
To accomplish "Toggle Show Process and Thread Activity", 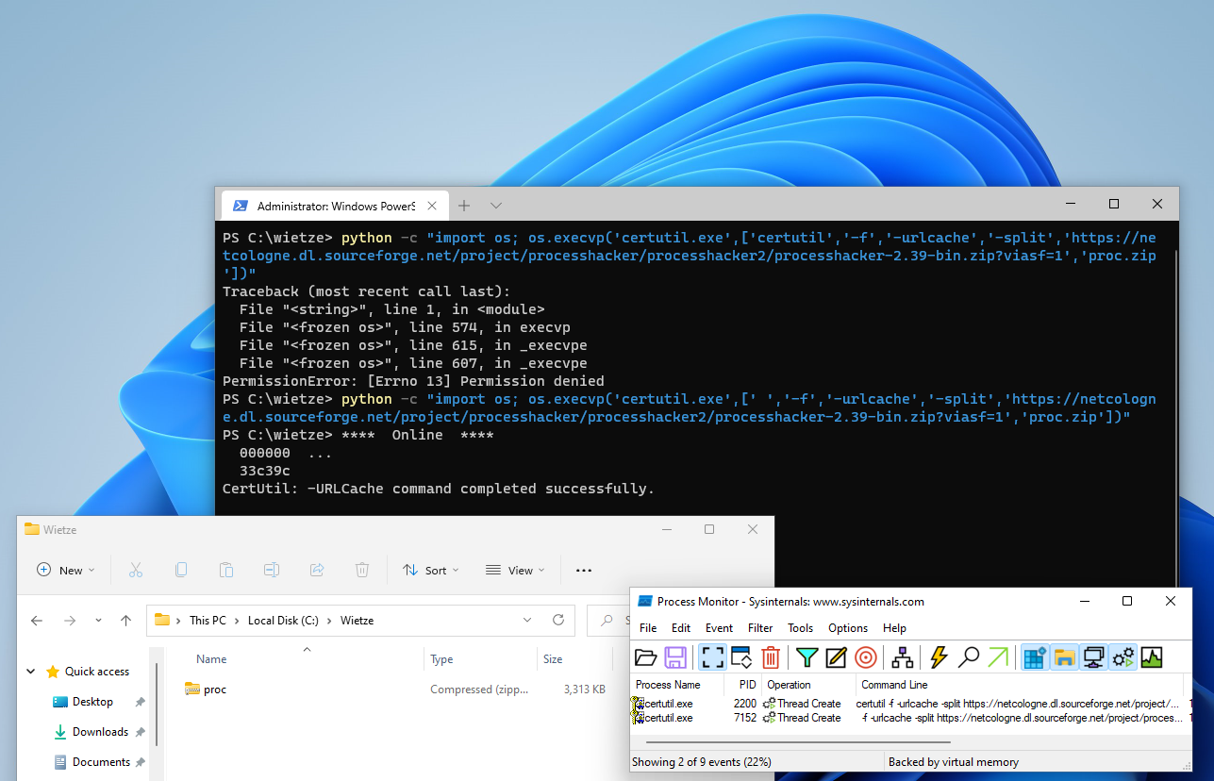I will pos(1123,657).
